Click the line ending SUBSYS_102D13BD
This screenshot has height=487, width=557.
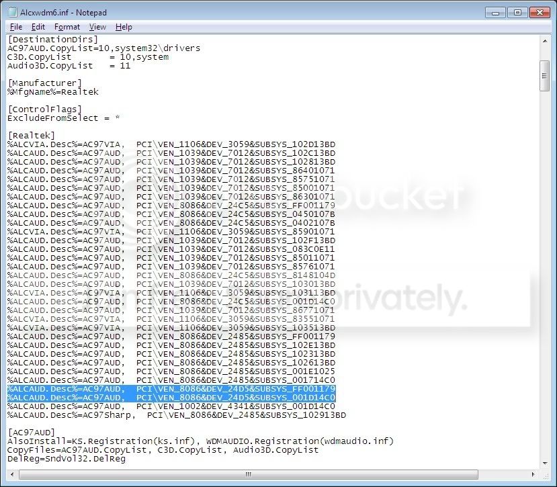(171, 144)
